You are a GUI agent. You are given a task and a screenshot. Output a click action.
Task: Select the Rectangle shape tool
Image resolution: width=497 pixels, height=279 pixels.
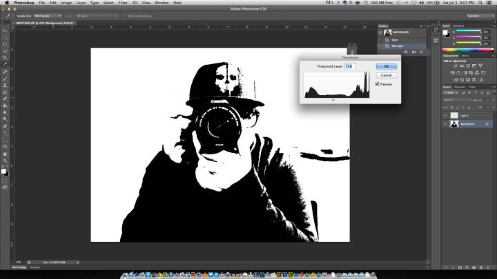[5, 147]
